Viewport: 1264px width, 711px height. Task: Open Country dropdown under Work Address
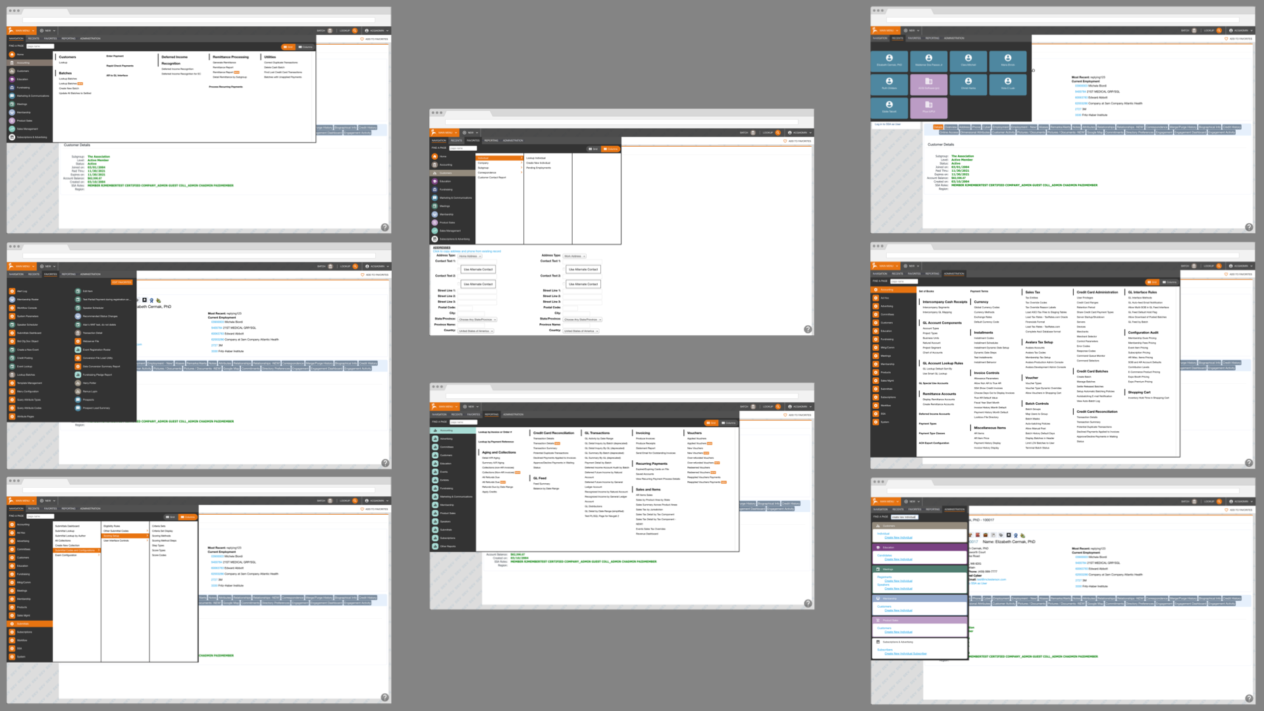pyautogui.click(x=581, y=331)
